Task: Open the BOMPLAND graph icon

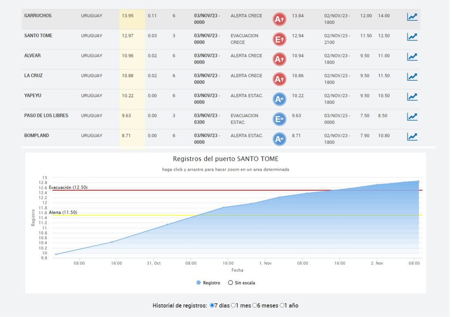Action: (x=412, y=137)
